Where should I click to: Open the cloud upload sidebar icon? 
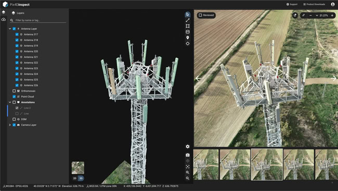click(x=4, y=19)
